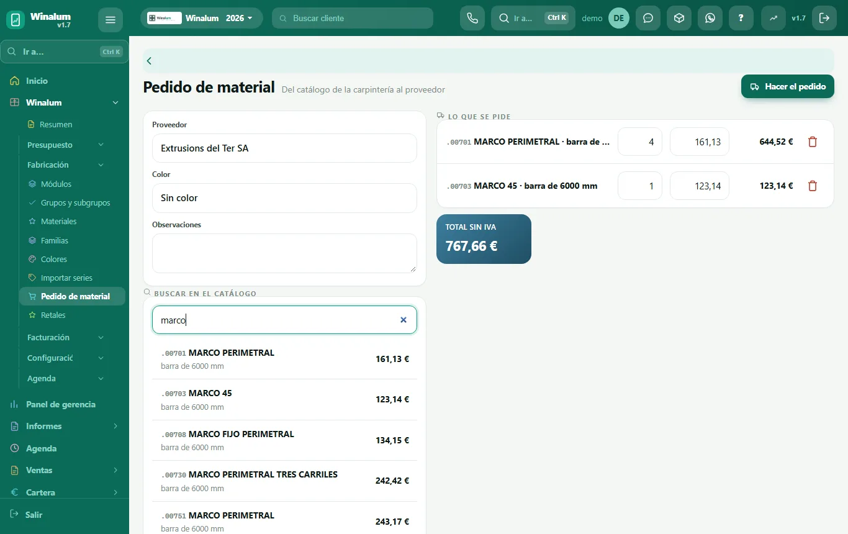
Task: Click the logout icon in the top bar
Action: [x=824, y=18]
